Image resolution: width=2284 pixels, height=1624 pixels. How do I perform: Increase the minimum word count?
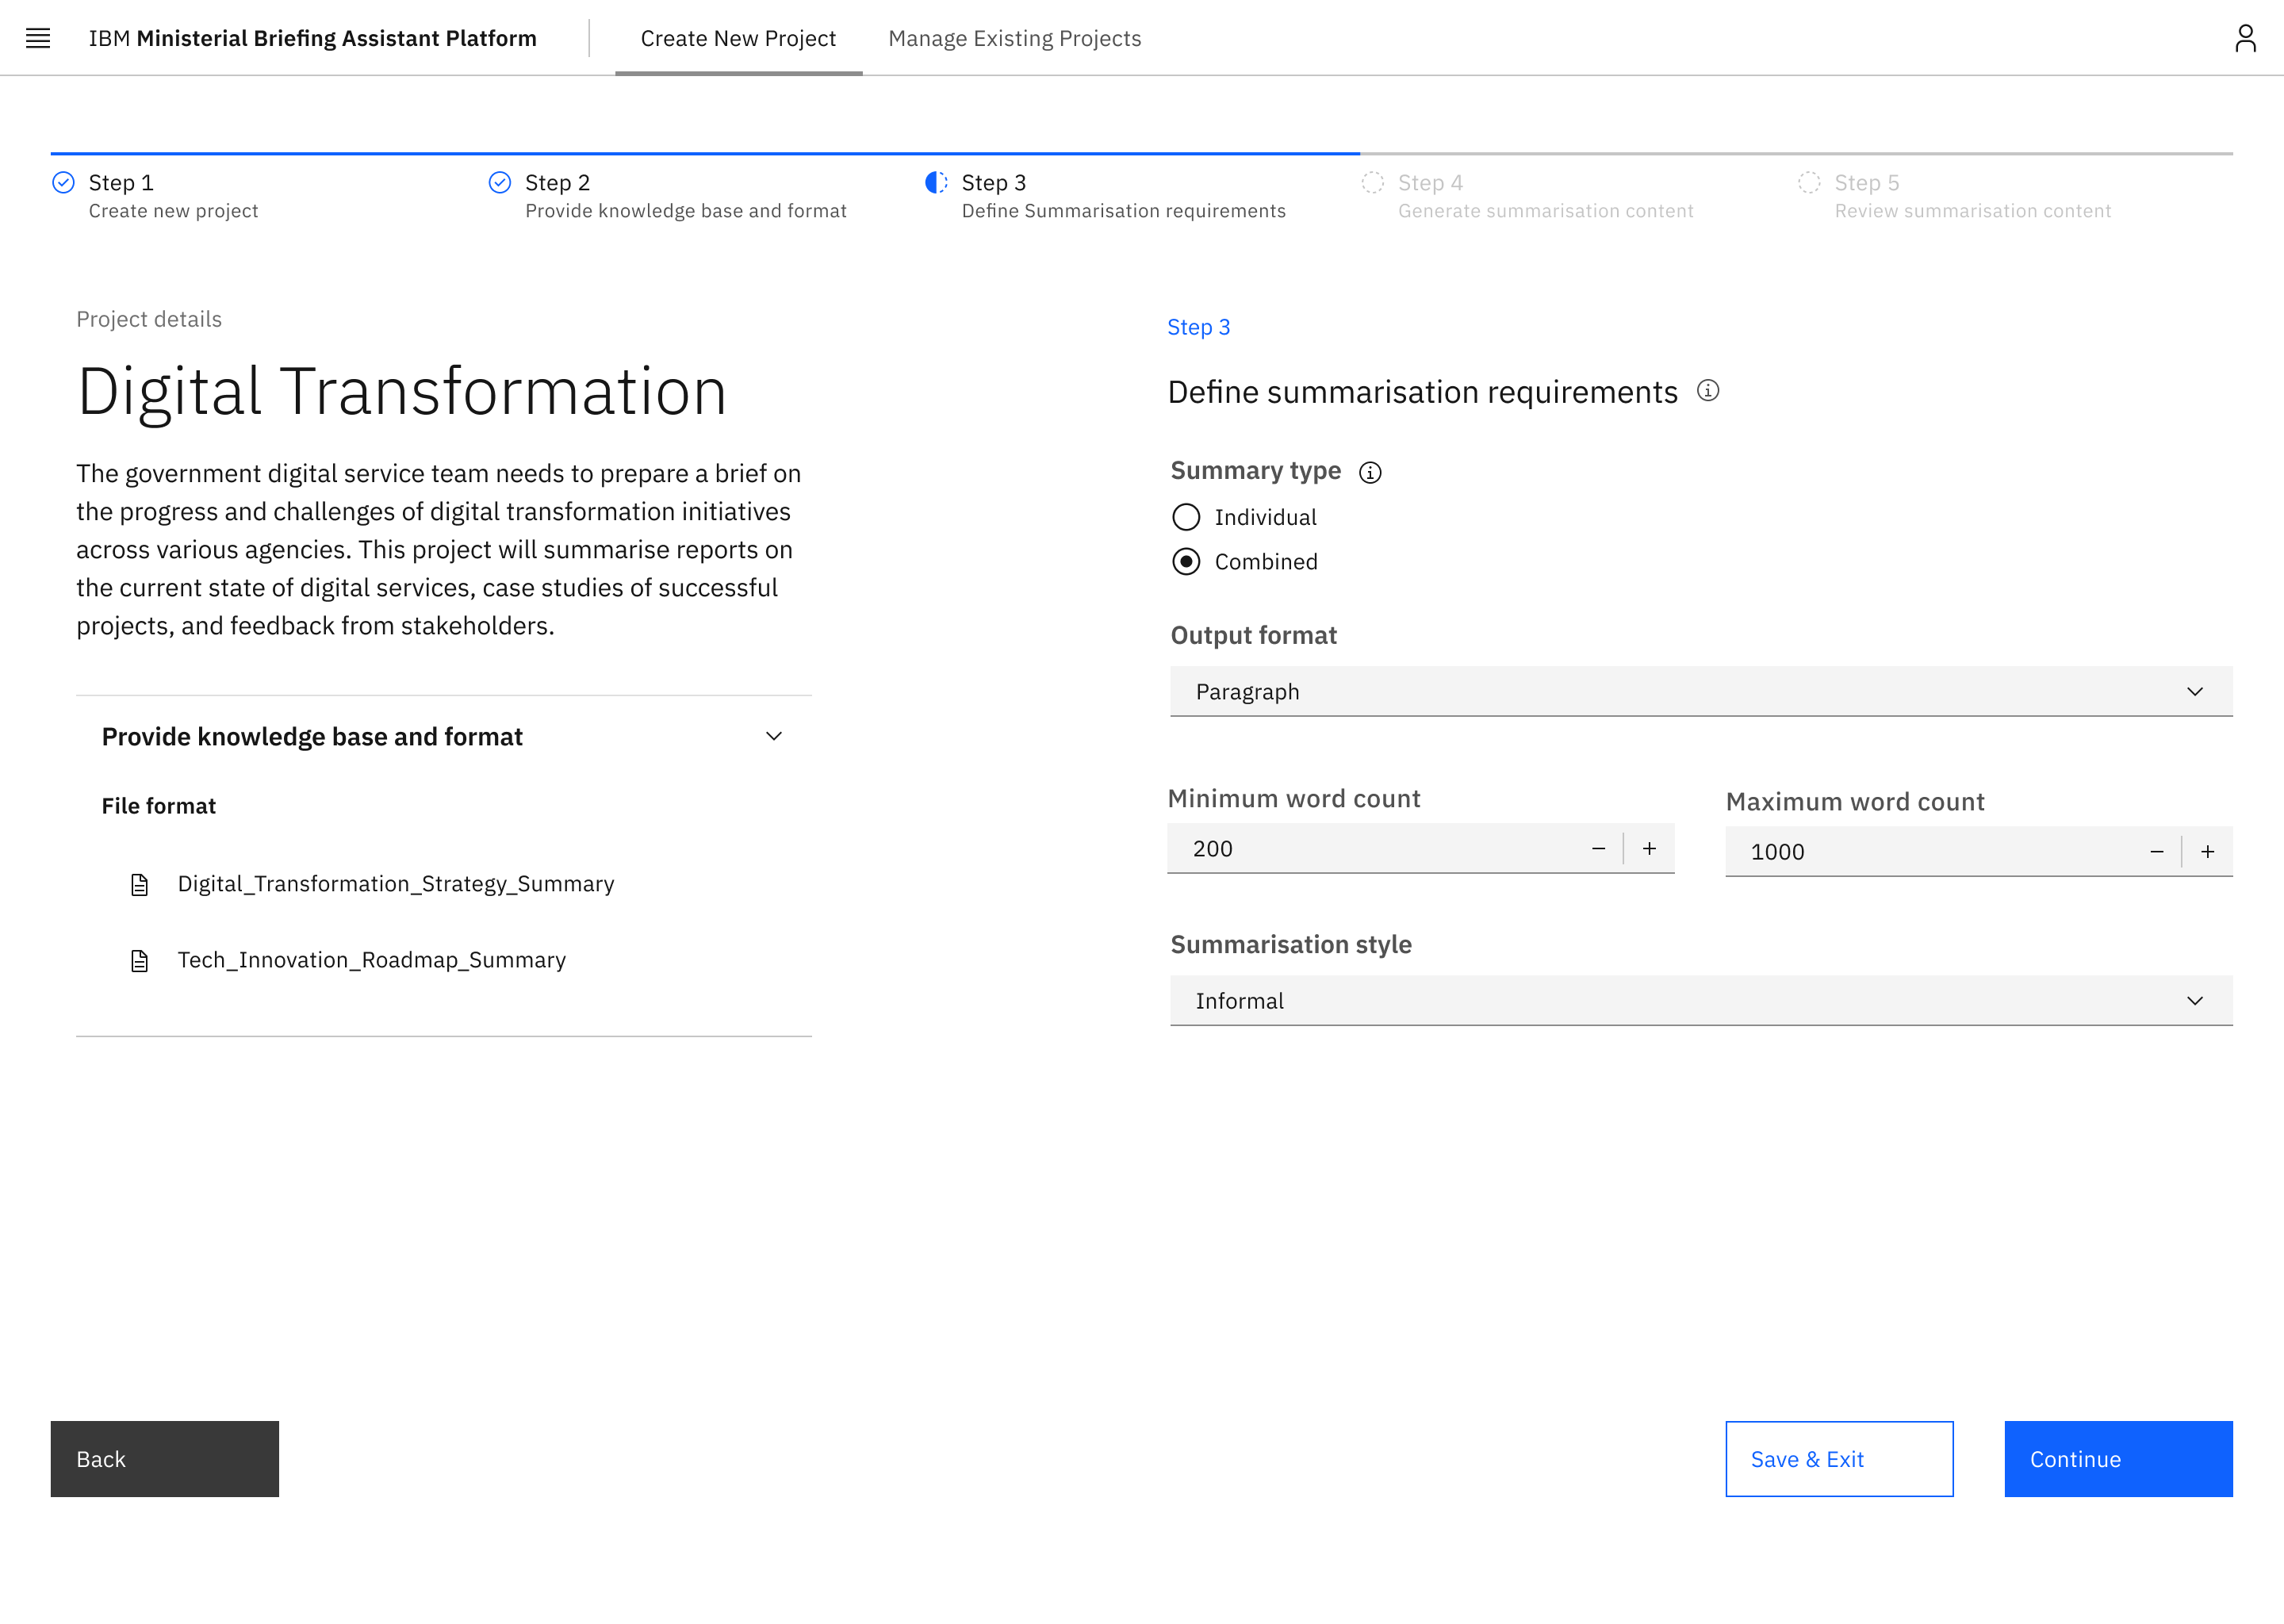point(1649,849)
